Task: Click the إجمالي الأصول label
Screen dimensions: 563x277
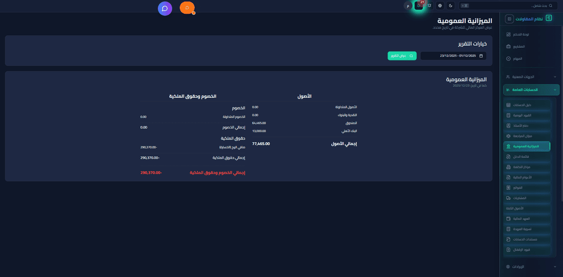Action: click(x=344, y=144)
